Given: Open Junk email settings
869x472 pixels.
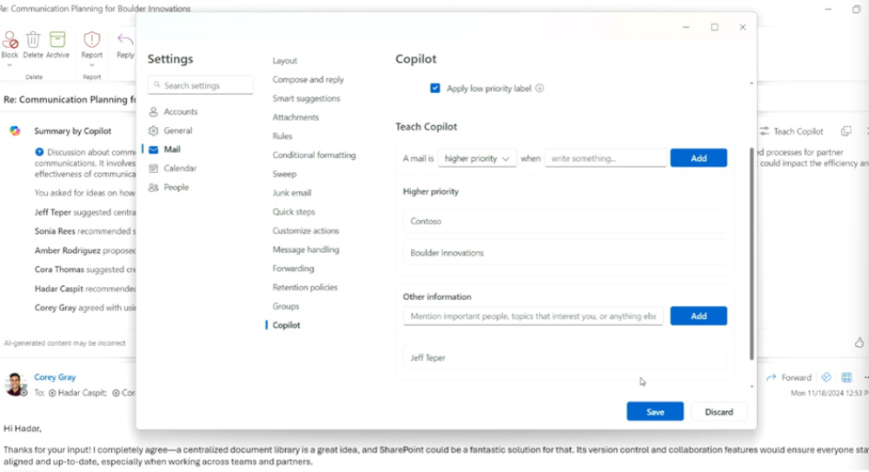Looking at the screenshot, I should click(x=291, y=192).
